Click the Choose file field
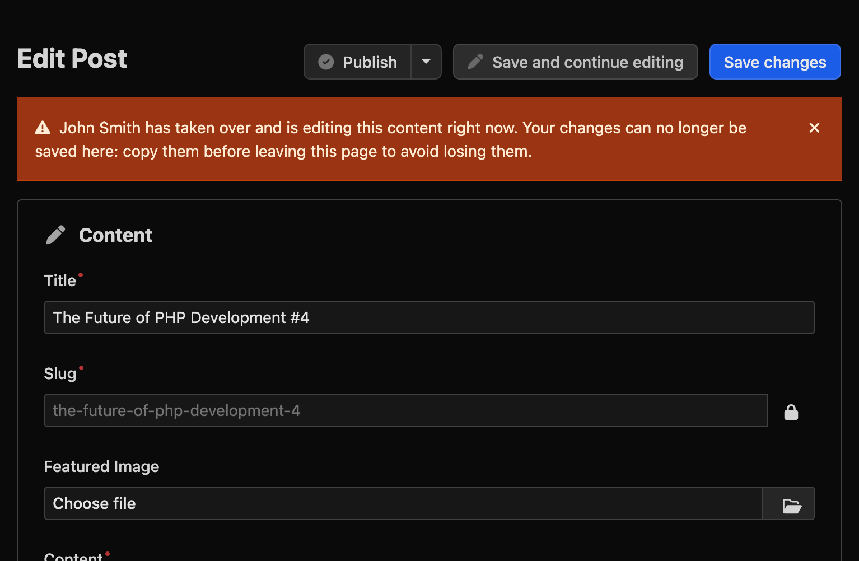 [x=403, y=503]
